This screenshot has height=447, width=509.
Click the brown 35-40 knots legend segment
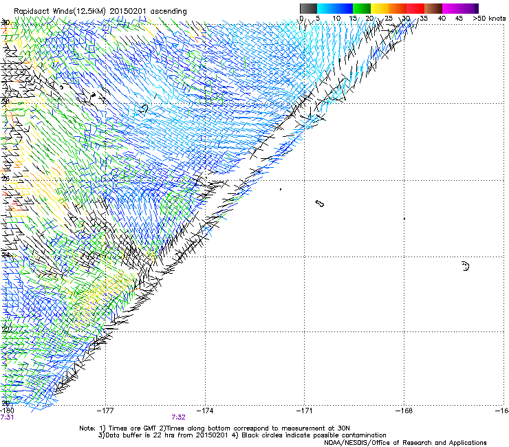click(x=433, y=8)
